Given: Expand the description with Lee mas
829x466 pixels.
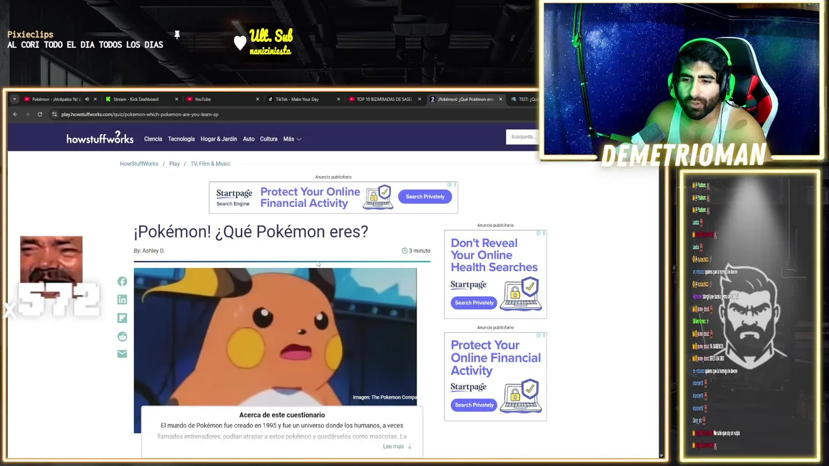Looking at the screenshot, I should (x=397, y=447).
